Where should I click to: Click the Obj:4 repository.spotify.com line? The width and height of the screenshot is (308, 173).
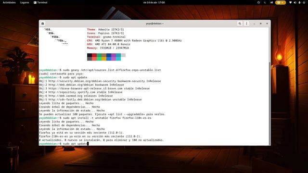click(x=81, y=92)
